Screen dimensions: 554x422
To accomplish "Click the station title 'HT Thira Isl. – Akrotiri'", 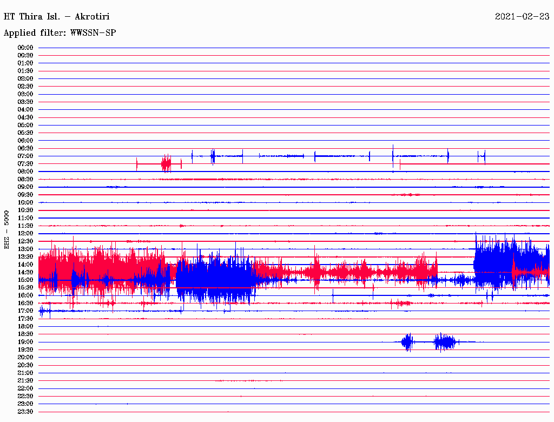I will coord(56,17).
